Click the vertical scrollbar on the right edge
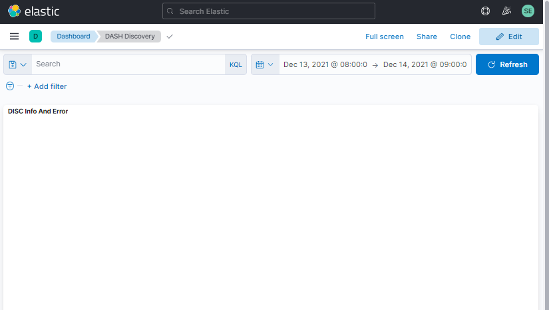Screen dimensions: 549x310 (546, 155)
